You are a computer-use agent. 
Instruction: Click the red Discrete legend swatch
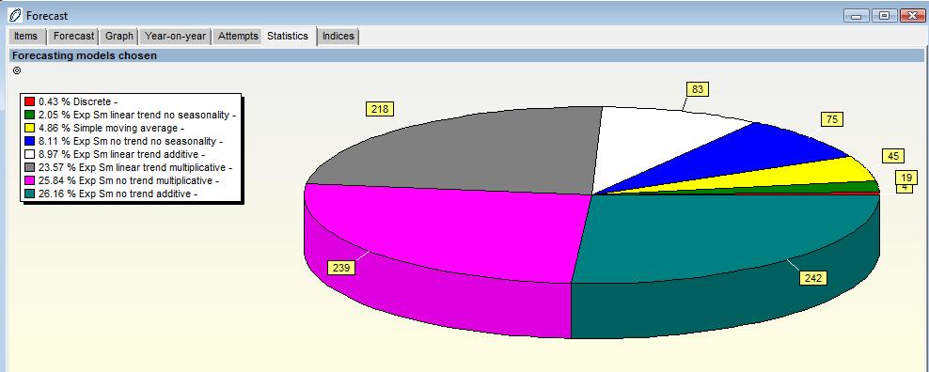click(x=30, y=101)
